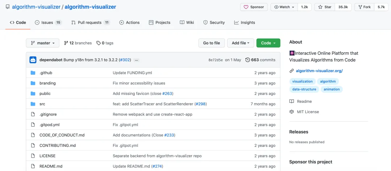Expand the green Code dropdown
Viewport: 391px width, 171px height.
(x=268, y=43)
